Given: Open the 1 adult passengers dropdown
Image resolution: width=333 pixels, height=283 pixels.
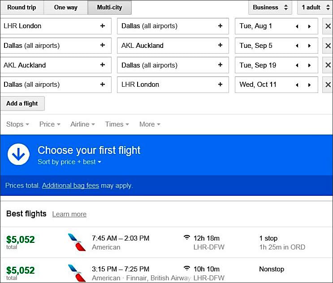Looking at the screenshot, I should (x=316, y=8).
